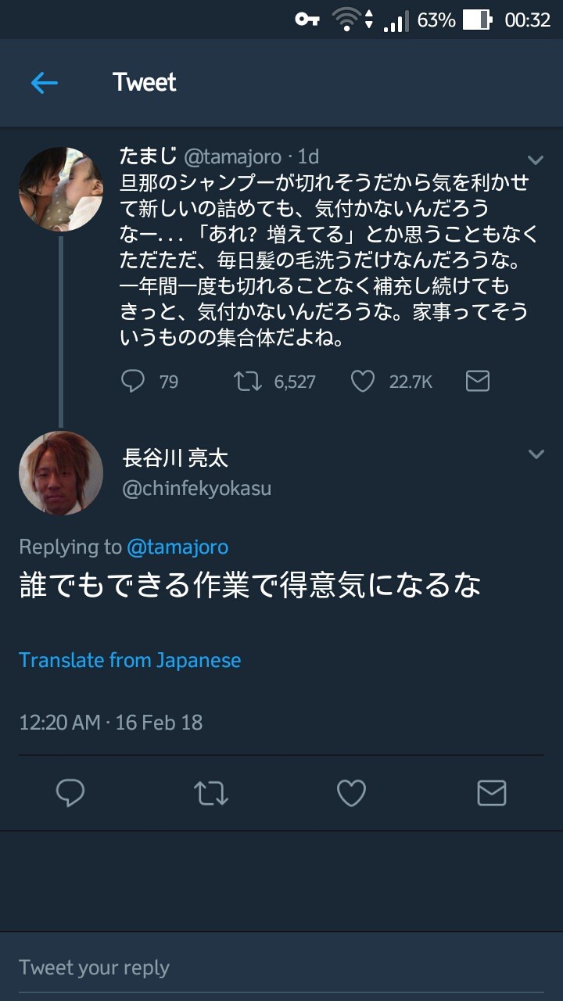This screenshot has height=1001, width=563.
Task: Open chevron menu on 長谷川 亮太 tweet
Action: click(x=536, y=454)
